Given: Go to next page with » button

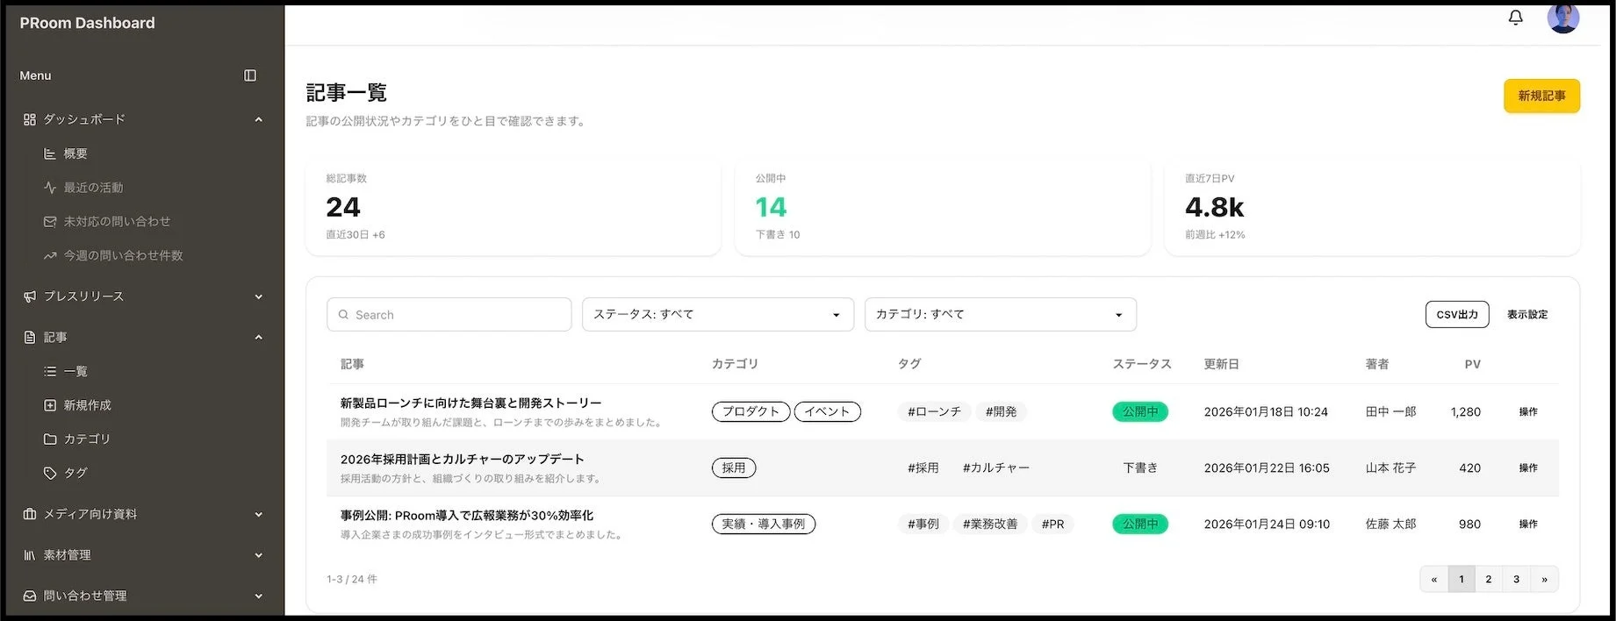Looking at the screenshot, I should [x=1545, y=579].
